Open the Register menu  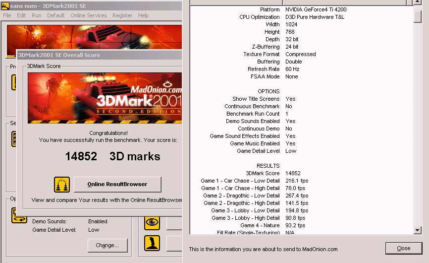pyautogui.click(x=122, y=15)
